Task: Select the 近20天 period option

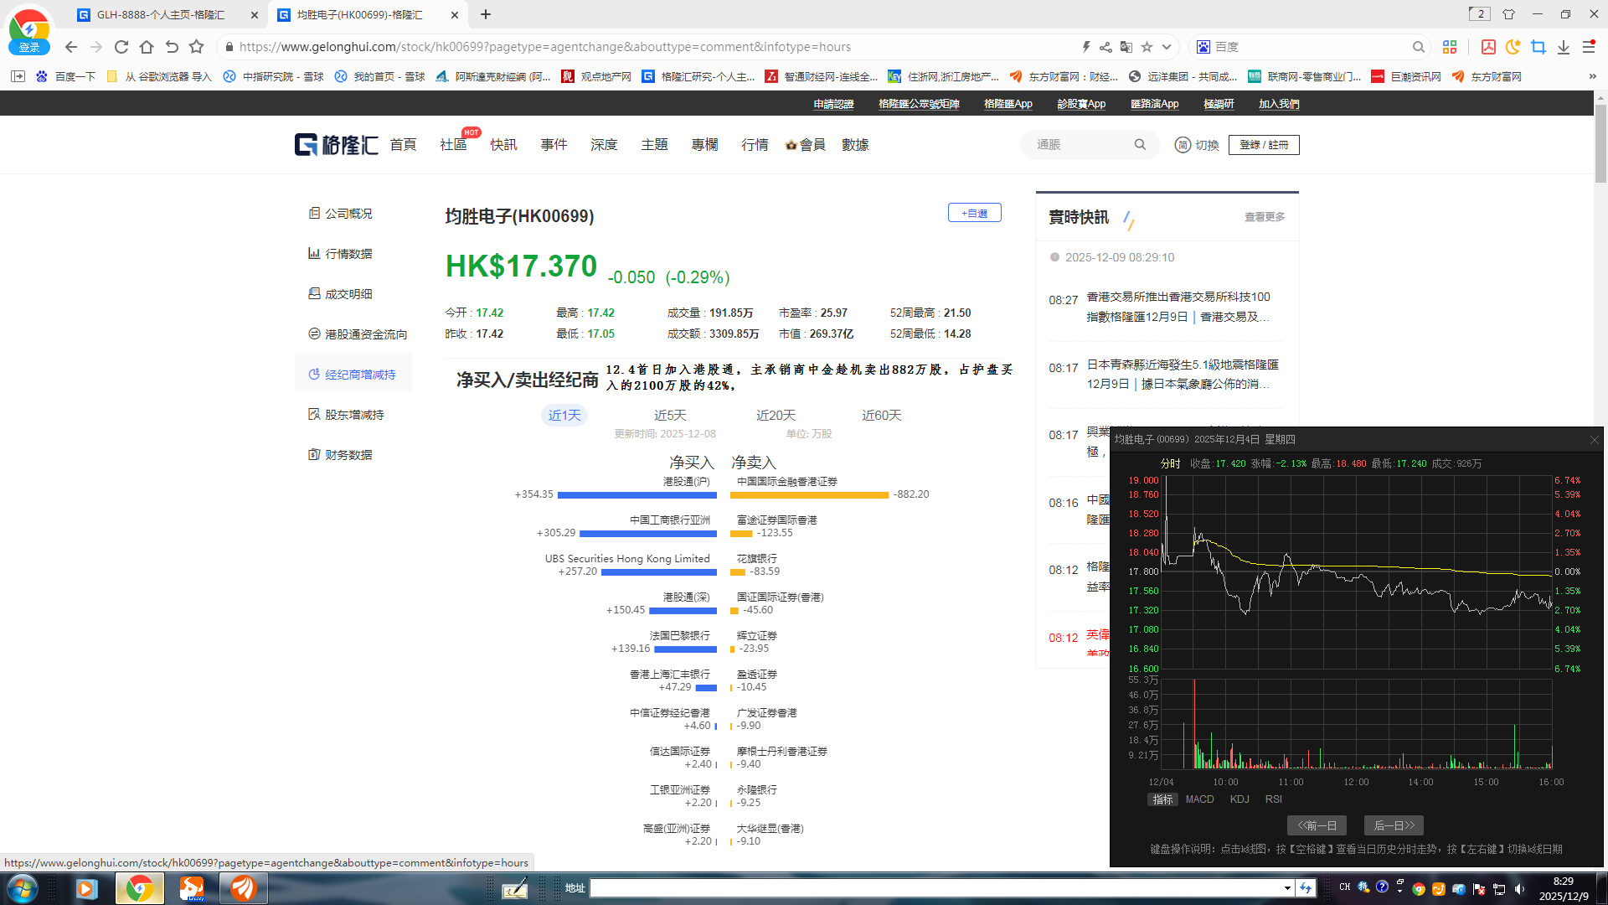Action: [x=776, y=416]
